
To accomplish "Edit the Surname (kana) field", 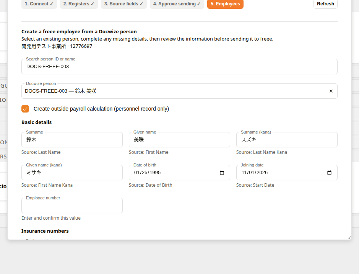I will tap(287, 140).
